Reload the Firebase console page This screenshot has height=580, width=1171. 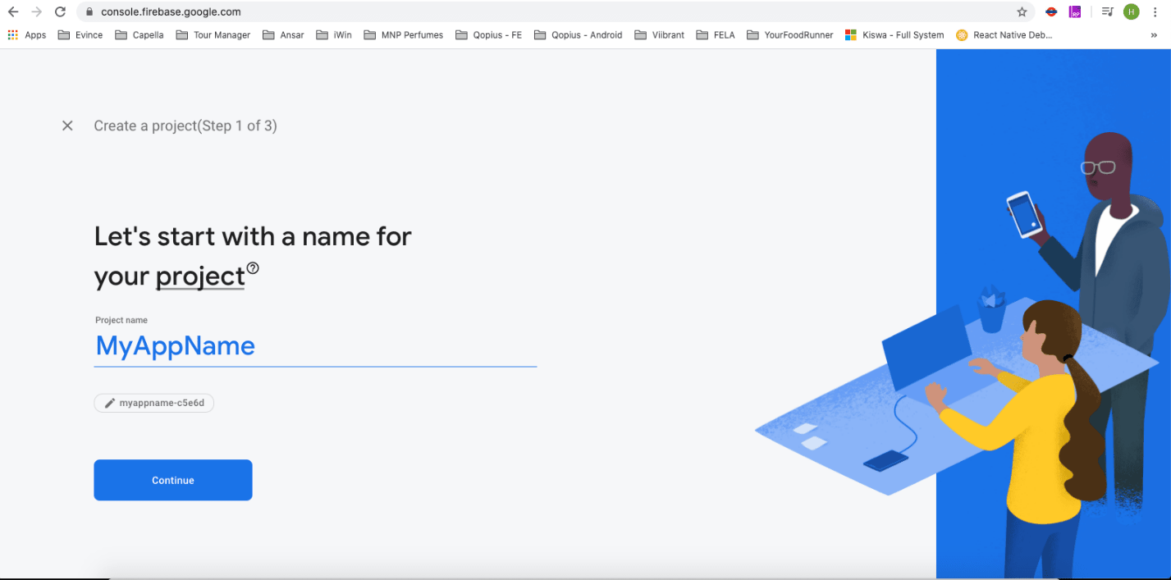[x=60, y=11]
